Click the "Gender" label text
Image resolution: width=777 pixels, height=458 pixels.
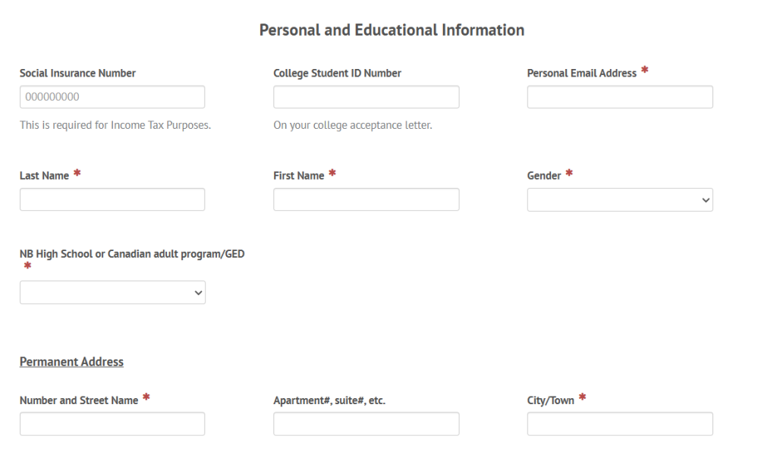(544, 176)
